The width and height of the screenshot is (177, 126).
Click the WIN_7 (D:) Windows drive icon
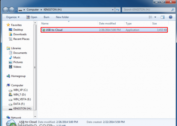(x=11, y=94)
